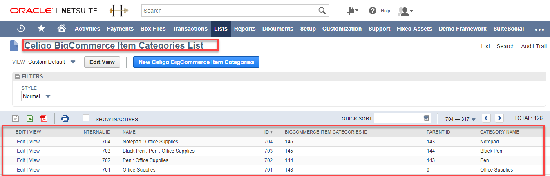The width and height of the screenshot is (550, 176).
Task: Sort by the Name column header
Action: [129, 132]
